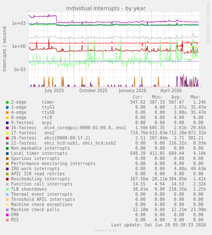Click the 'Max:' column header
The width and height of the screenshot is (212, 235).
195,97
